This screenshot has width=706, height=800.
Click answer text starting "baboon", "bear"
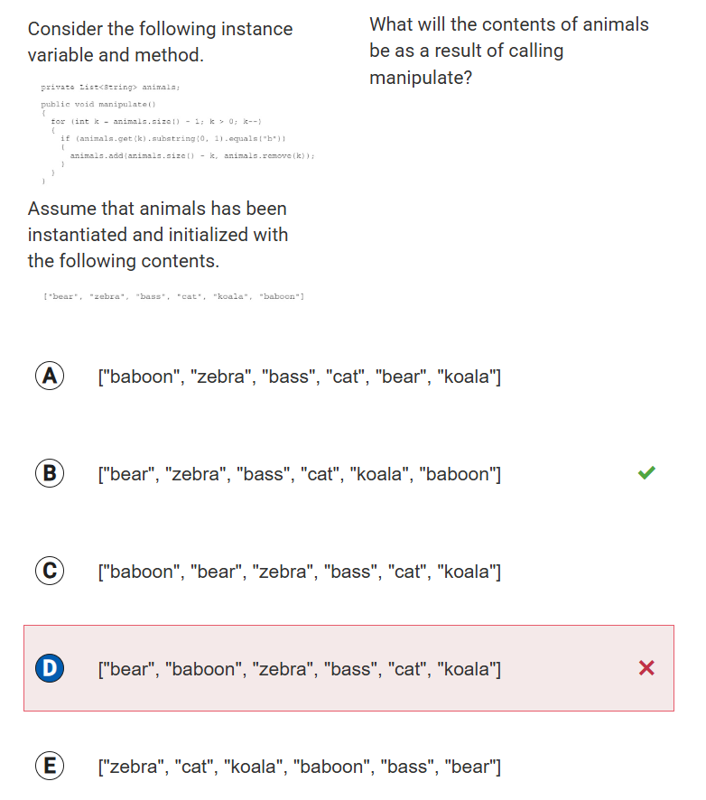(298, 572)
